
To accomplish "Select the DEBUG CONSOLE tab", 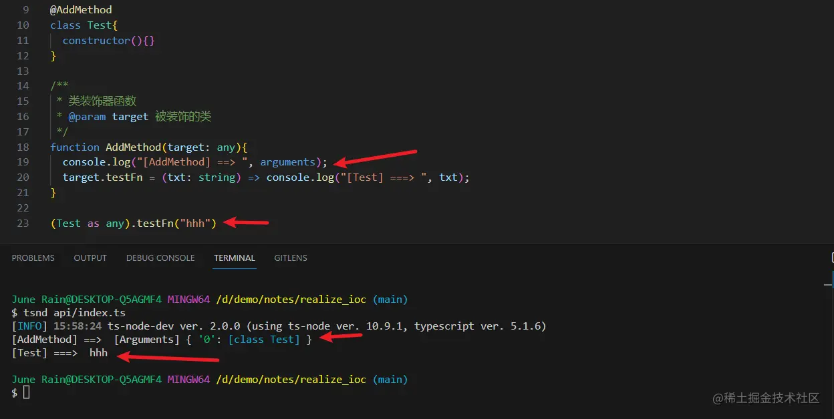I will tap(160, 258).
